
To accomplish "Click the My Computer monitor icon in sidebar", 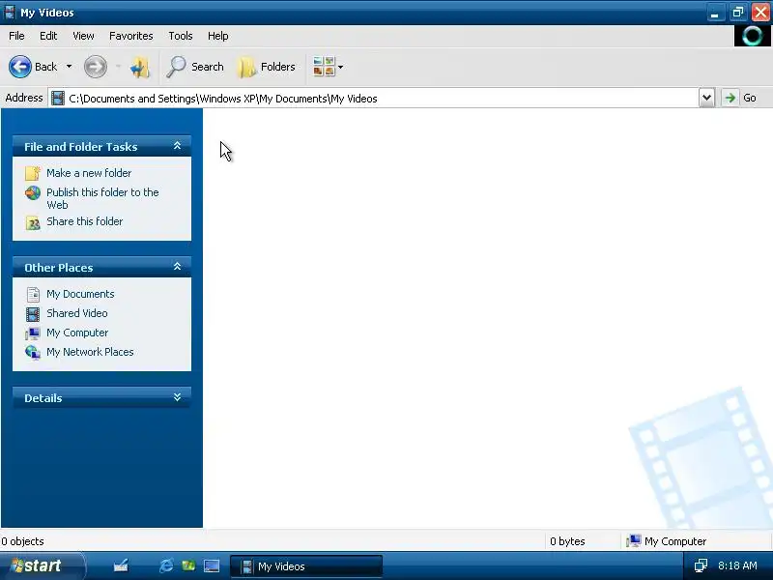I will click(x=33, y=333).
